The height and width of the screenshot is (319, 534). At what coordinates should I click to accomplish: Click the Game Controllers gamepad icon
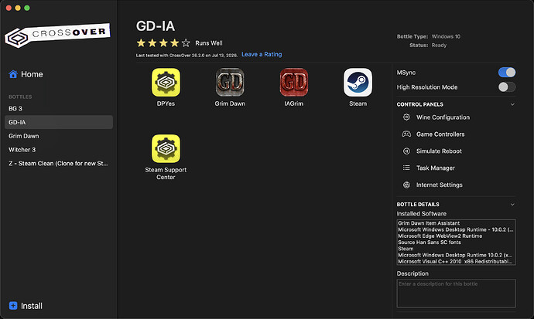(406, 134)
